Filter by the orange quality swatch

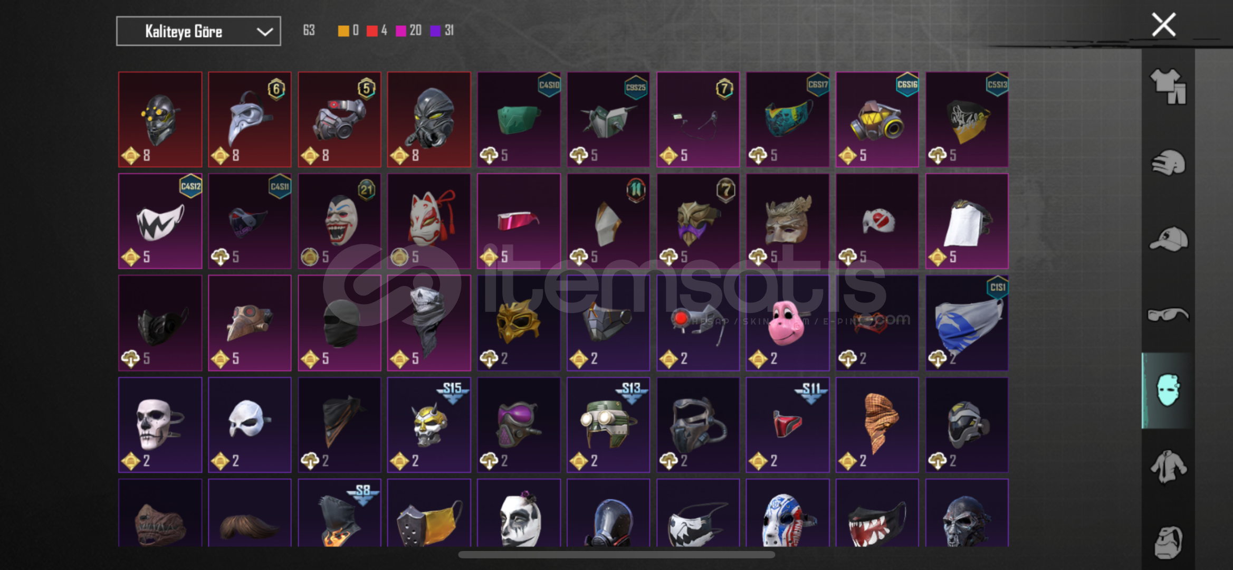click(x=343, y=31)
